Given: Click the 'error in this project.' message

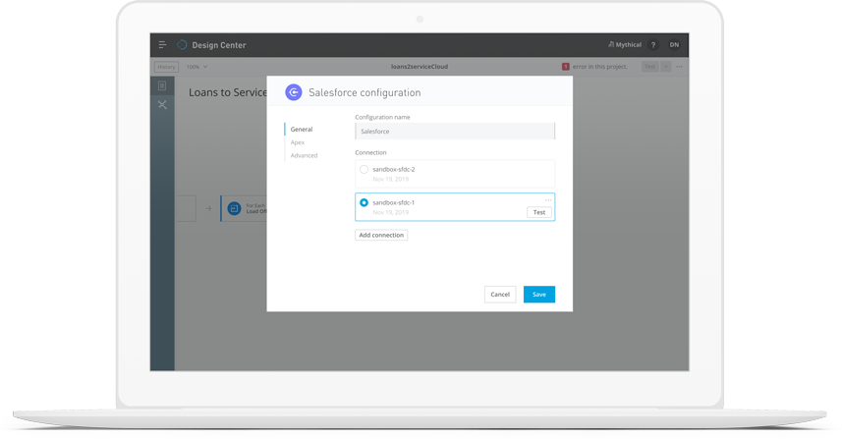Looking at the screenshot, I should (x=600, y=67).
